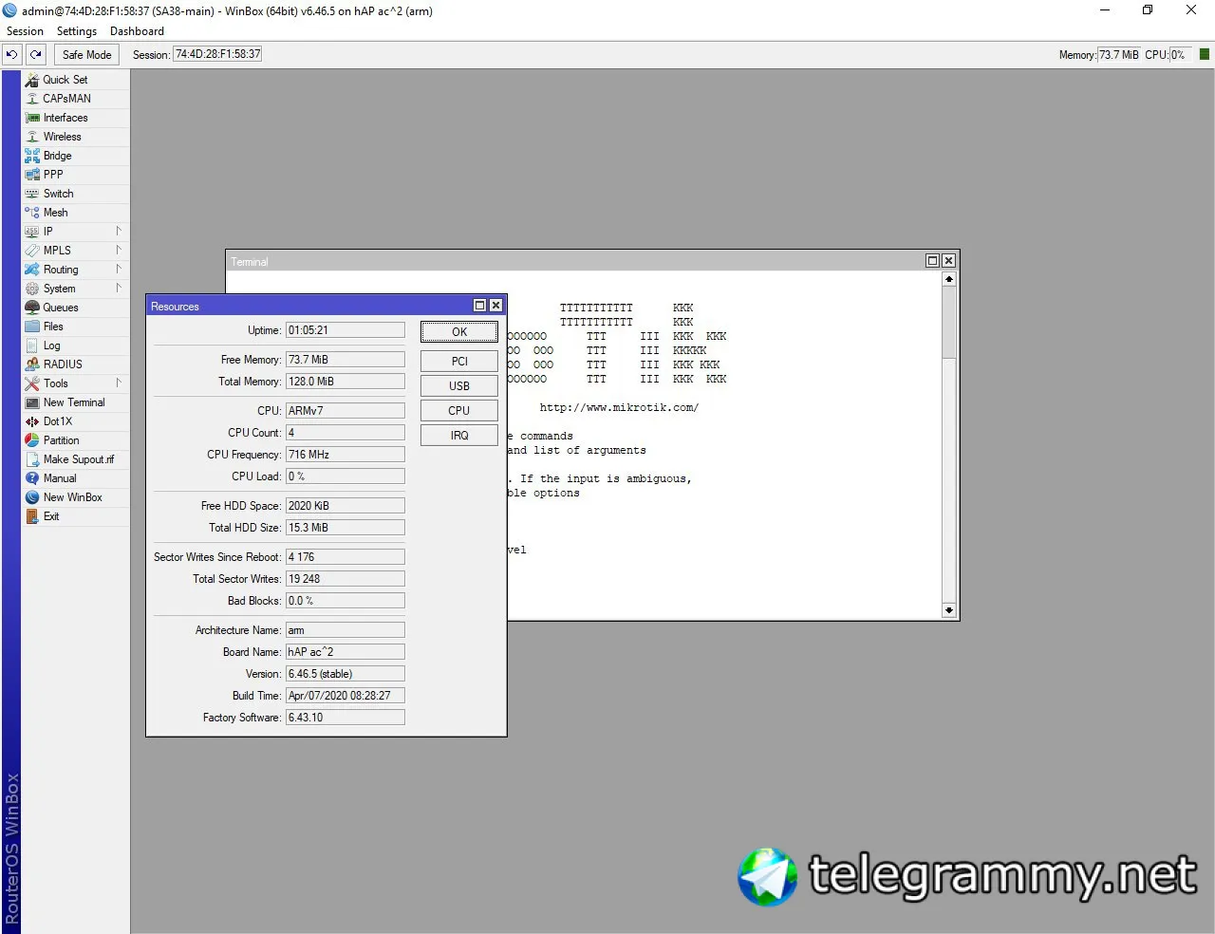
Task: Open the Dot1X menu icon
Action: click(32, 421)
